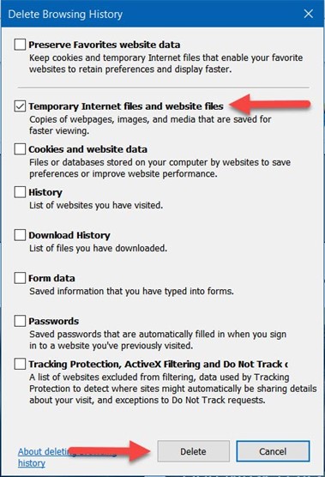Click the 'Cookies and website data' label text
This screenshot has height=477, width=325.
87,149
